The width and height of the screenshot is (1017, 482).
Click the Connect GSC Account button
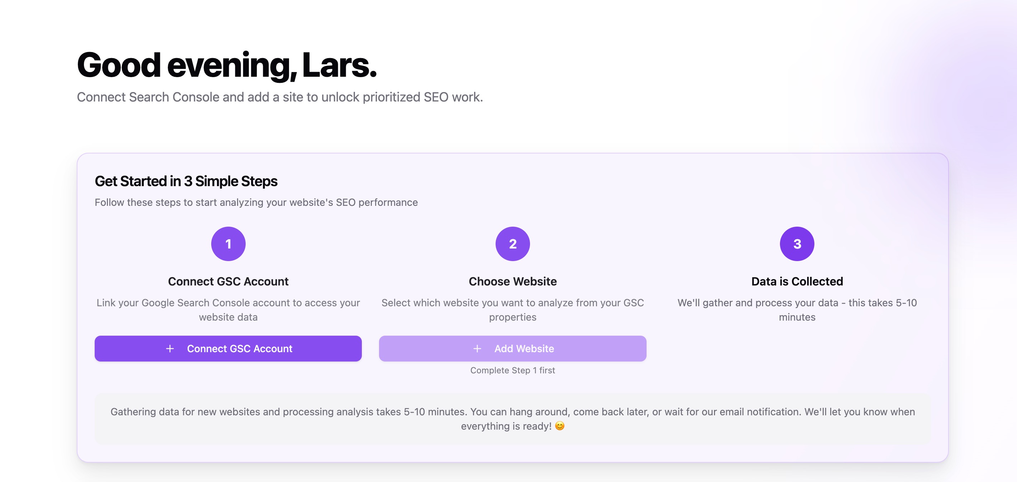pos(228,349)
